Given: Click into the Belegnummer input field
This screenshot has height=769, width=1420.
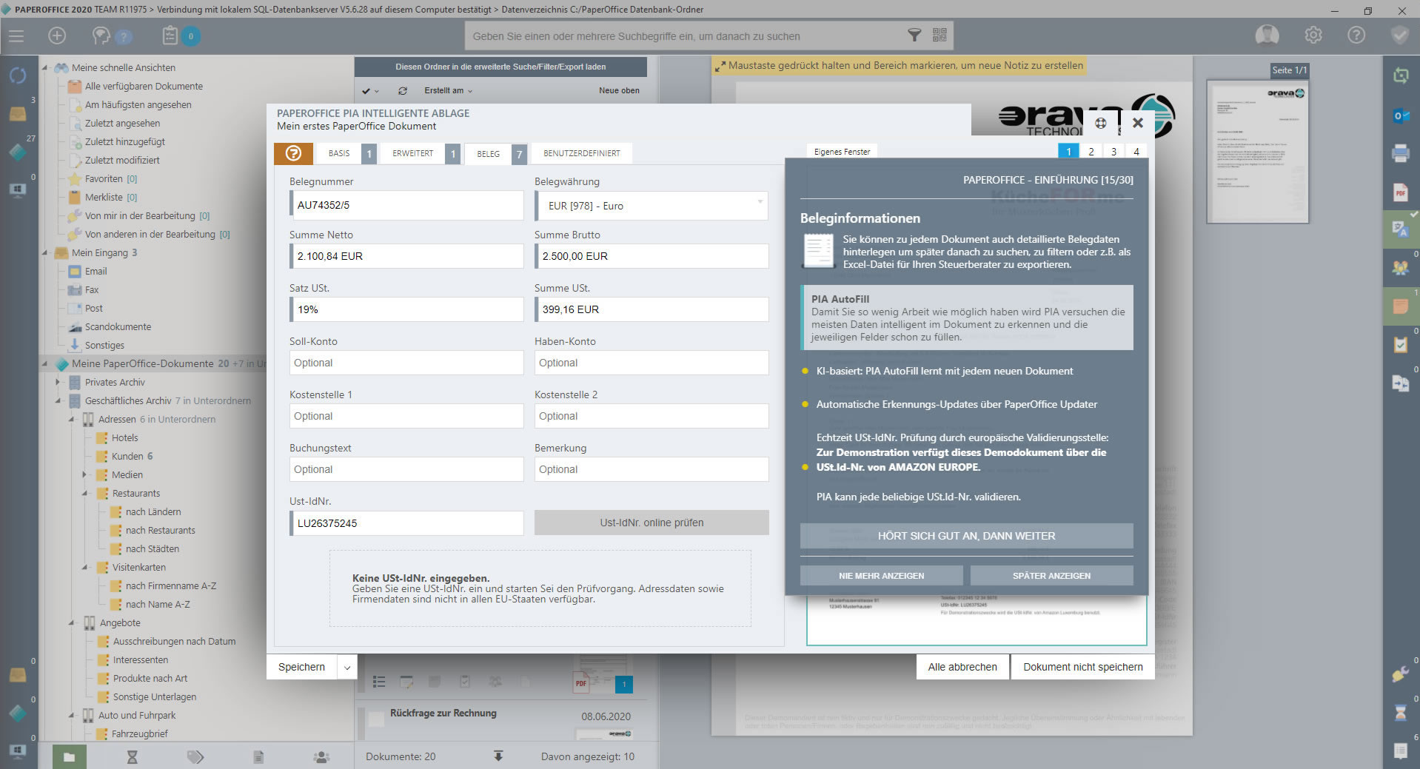Looking at the screenshot, I should click(407, 205).
